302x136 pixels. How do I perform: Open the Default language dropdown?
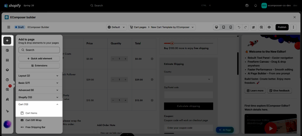pyautogui.click(x=116, y=27)
